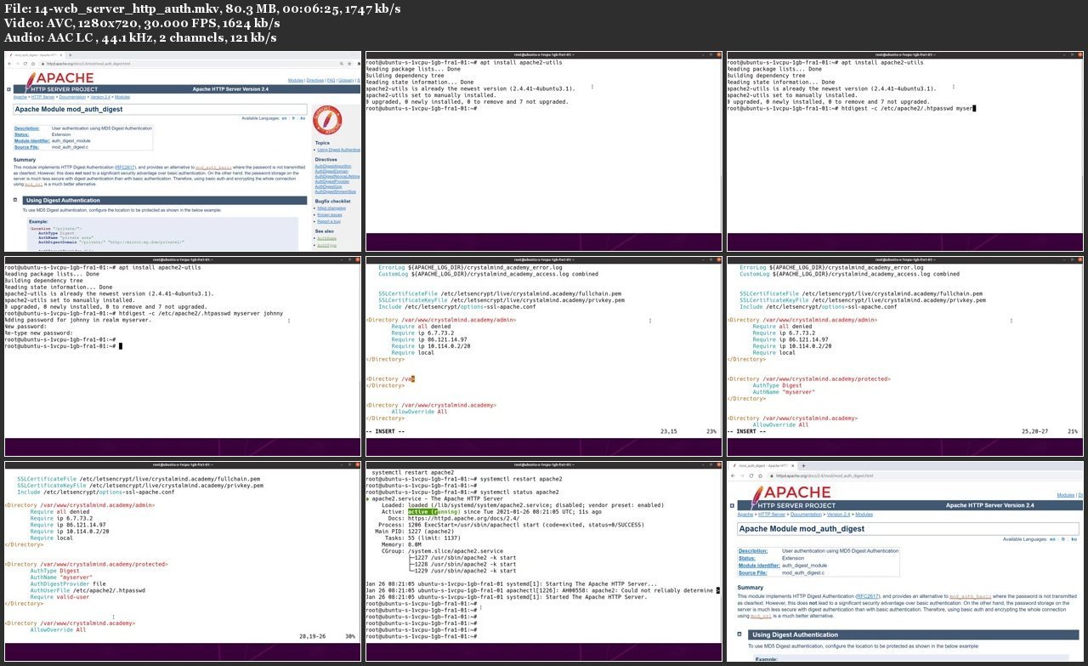This screenshot has width=1088, height=666.
Task: Click the arrow icon left of header bar in first frame
Action: point(8,89)
